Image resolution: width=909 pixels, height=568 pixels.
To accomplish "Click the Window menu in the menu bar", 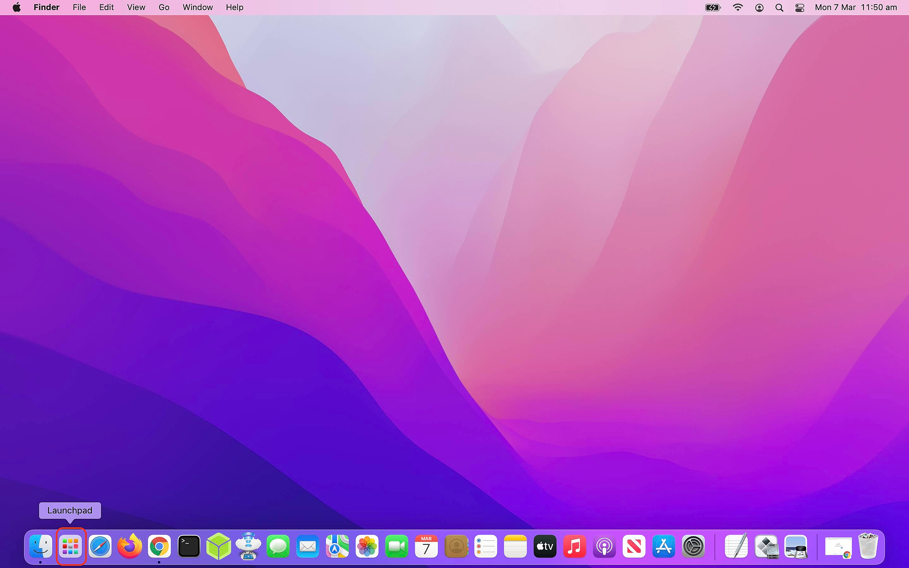I will (197, 7).
